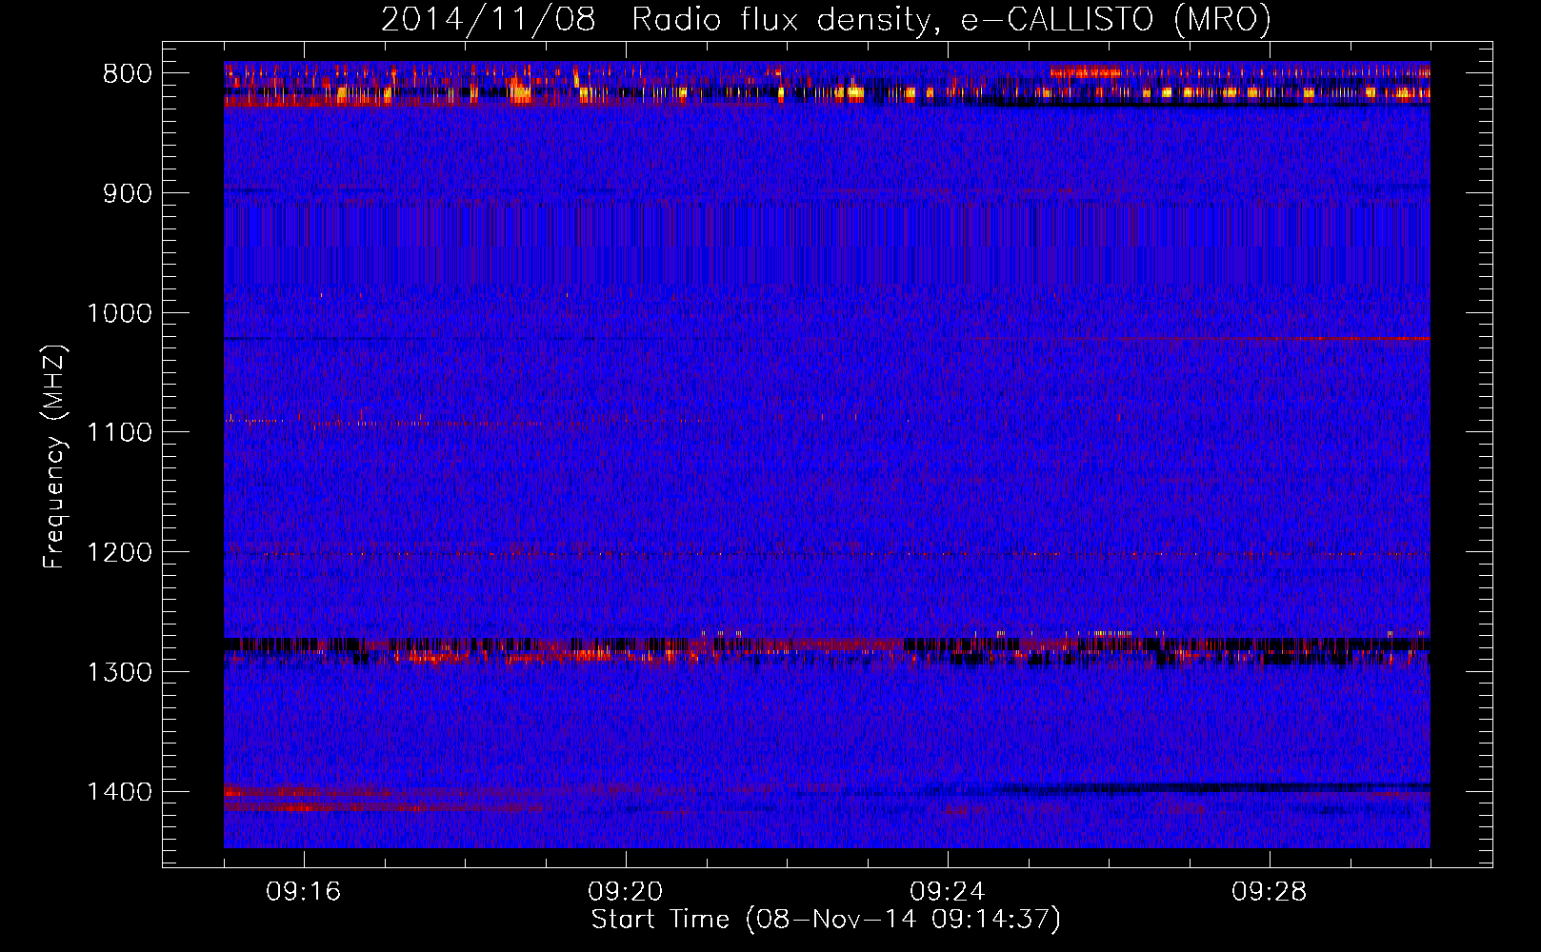Click the "Start Time (08-Nov-14 09:14:37)" axis label

pyautogui.click(x=826, y=920)
